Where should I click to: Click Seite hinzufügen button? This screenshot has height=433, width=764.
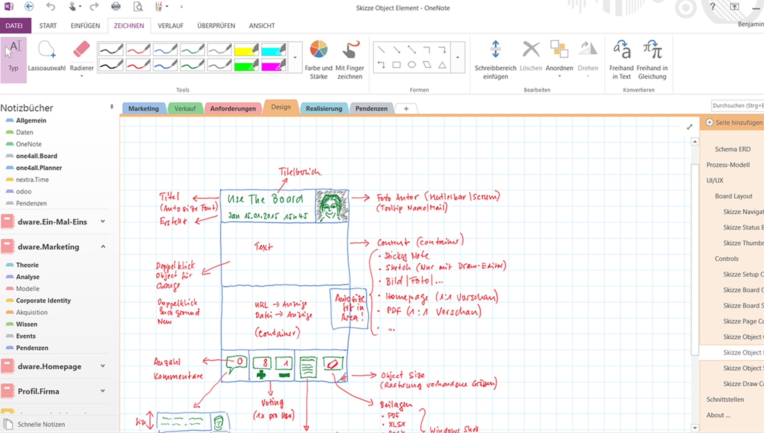(x=734, y=123)
